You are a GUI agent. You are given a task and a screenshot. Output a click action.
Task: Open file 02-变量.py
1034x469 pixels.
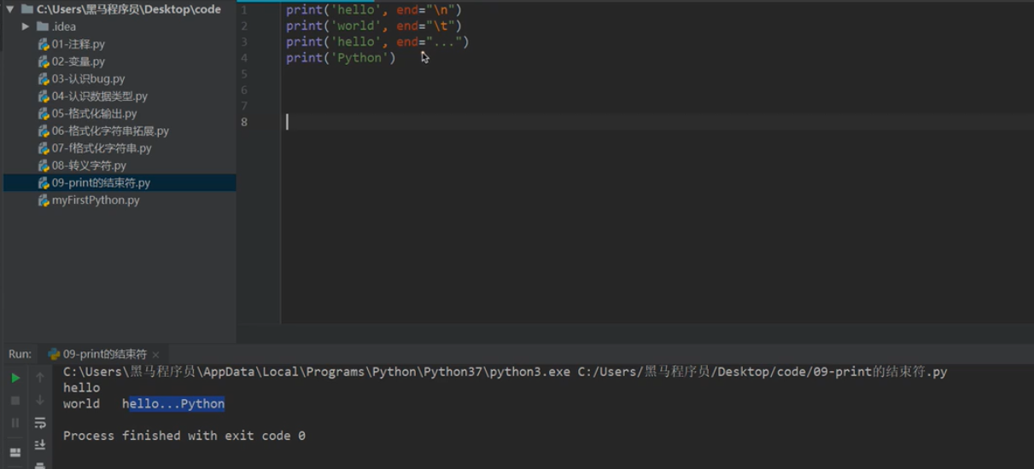(78, 61)
